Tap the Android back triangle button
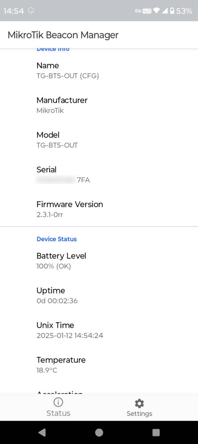 42,433
